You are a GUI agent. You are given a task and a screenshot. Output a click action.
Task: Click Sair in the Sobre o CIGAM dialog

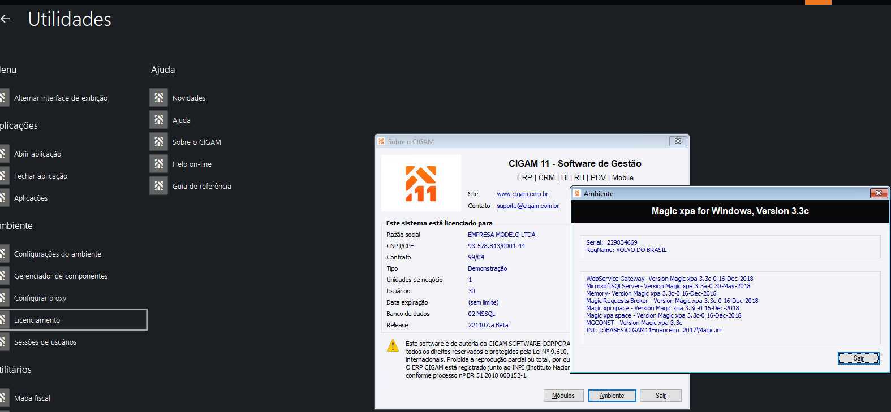661,396
